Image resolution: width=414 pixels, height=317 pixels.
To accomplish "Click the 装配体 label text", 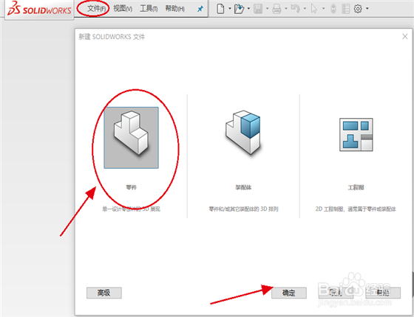I will coord(243,187).
